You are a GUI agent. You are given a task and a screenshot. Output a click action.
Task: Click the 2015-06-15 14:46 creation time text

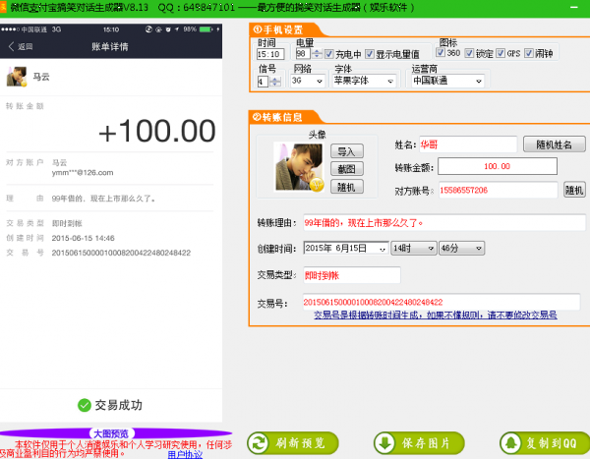(83, 238)
